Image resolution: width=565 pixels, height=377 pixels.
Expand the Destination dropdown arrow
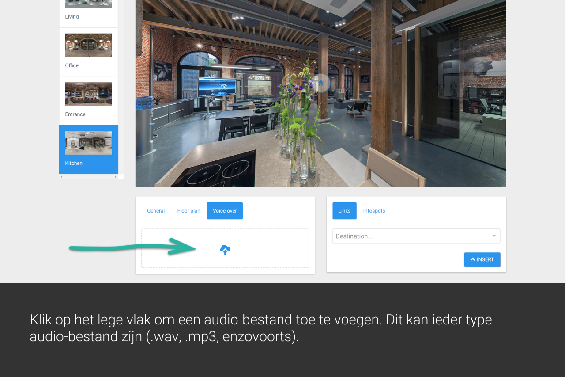494,236
